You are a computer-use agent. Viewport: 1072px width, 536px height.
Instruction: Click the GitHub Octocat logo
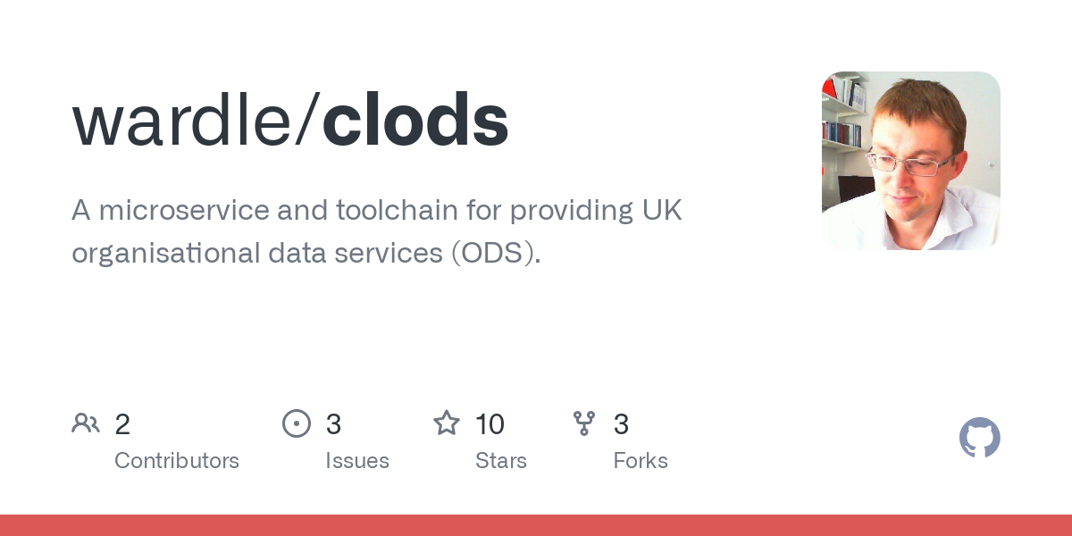point(979,438)
